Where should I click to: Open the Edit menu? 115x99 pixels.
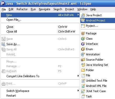pos(11,9)
